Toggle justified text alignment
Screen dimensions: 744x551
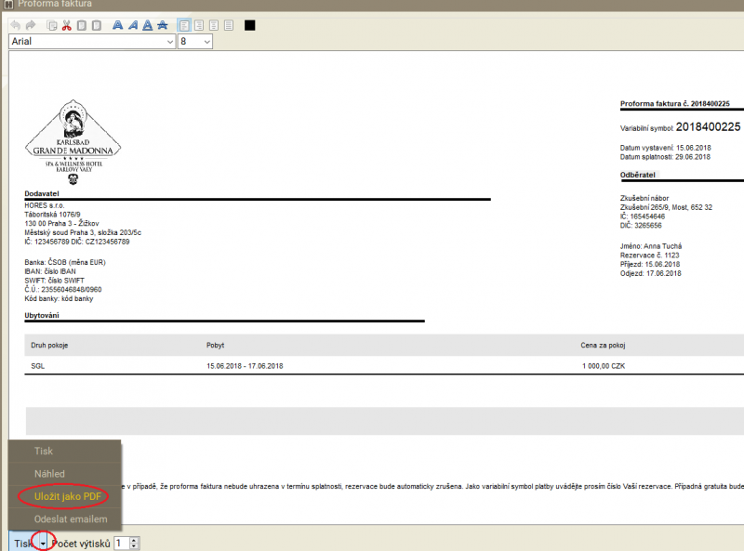pyautogui.click(x=230, y=25)
